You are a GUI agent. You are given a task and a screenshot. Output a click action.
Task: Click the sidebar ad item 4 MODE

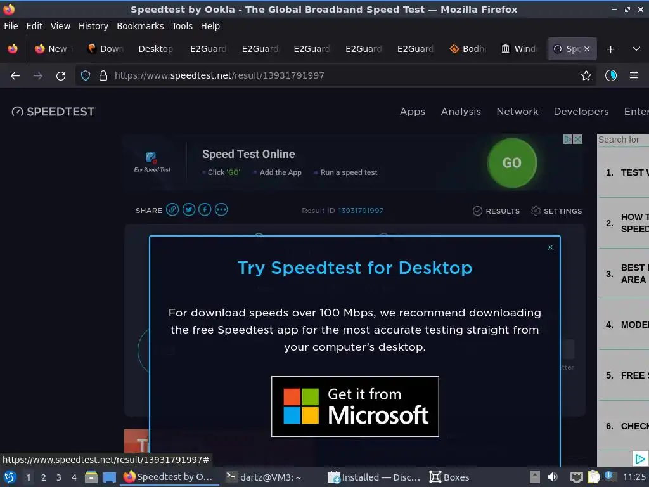pyautogui.click(x=624, y=325)
